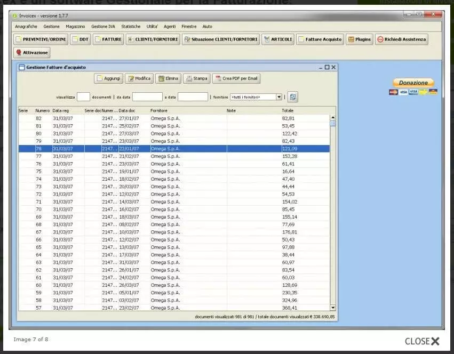
Task: Open the FATTURE section
Action: [108, 39]
